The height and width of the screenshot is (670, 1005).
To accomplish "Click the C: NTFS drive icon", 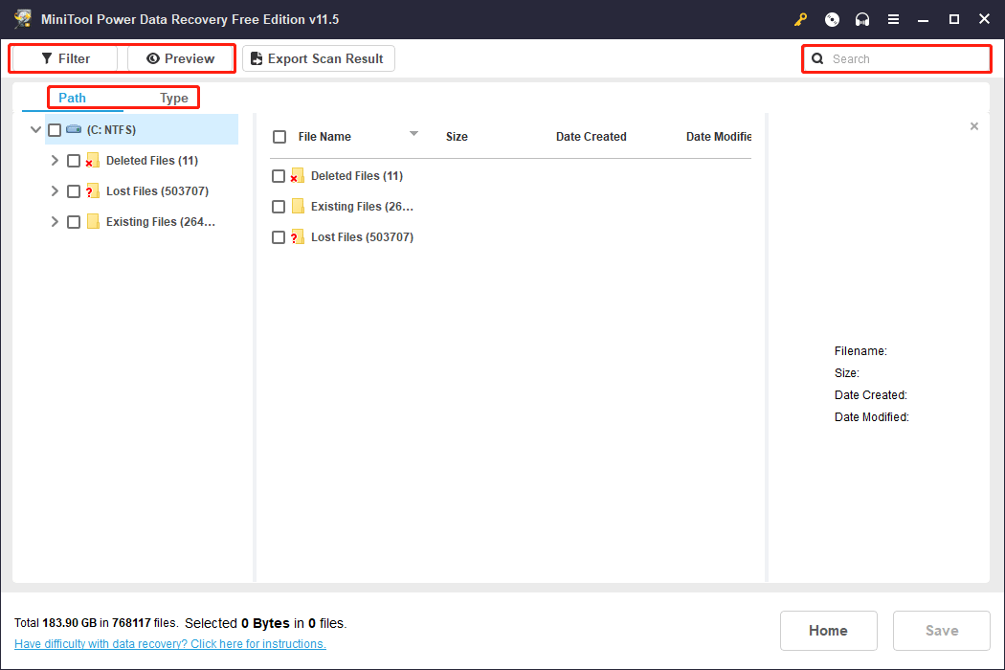I will pos(74,129).
